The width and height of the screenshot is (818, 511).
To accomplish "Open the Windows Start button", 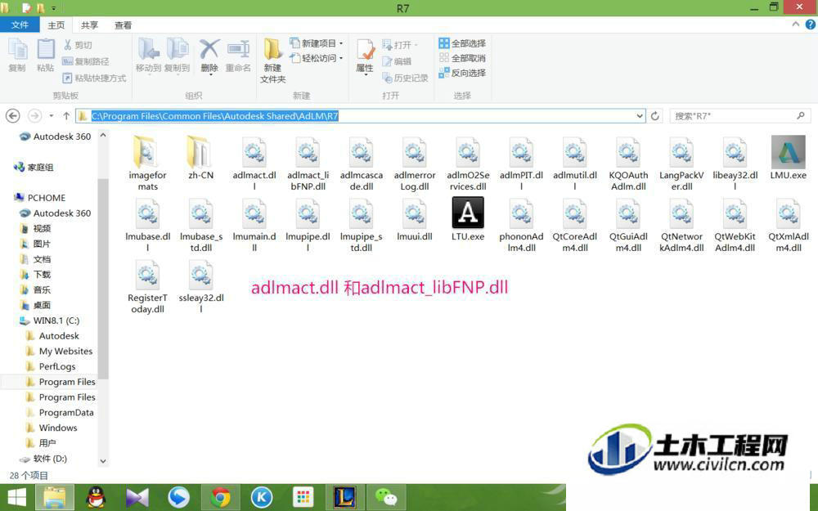I will (16, 497).
